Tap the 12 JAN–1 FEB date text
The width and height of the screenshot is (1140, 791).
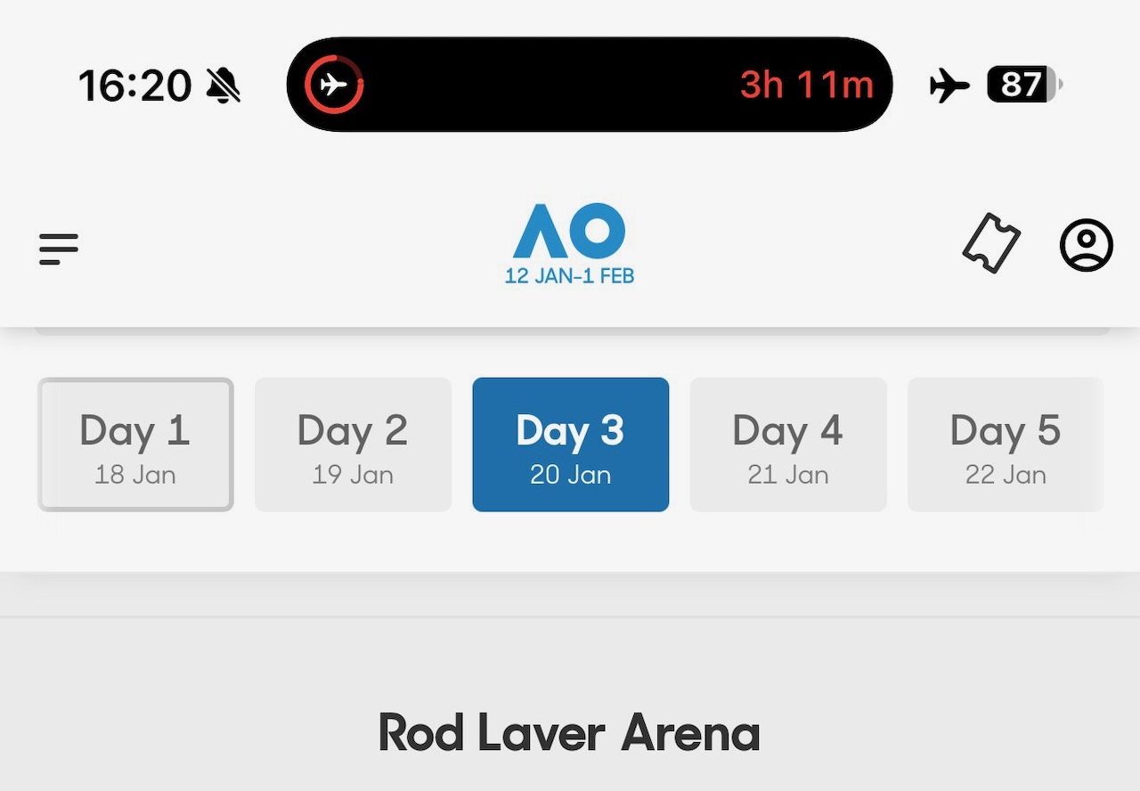[569, 276]
